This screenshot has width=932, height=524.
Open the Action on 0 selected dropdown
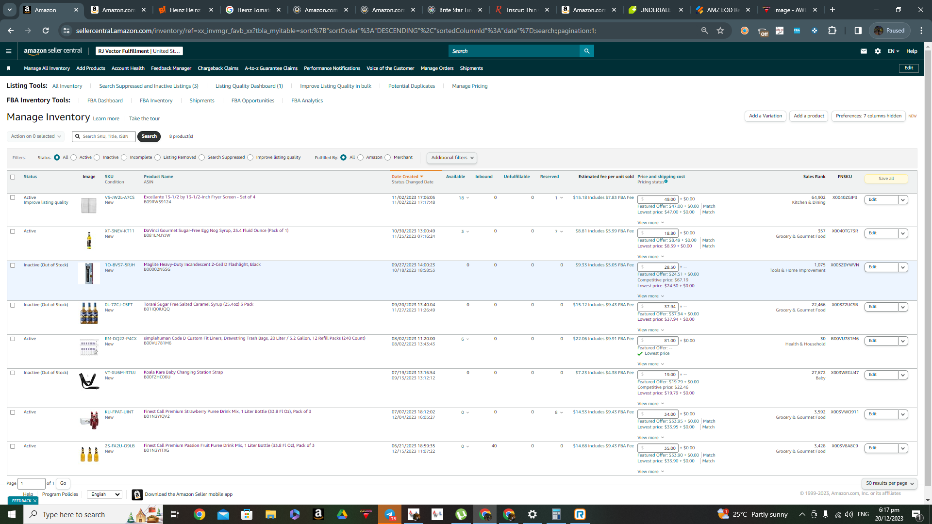(x=35, y=136)
